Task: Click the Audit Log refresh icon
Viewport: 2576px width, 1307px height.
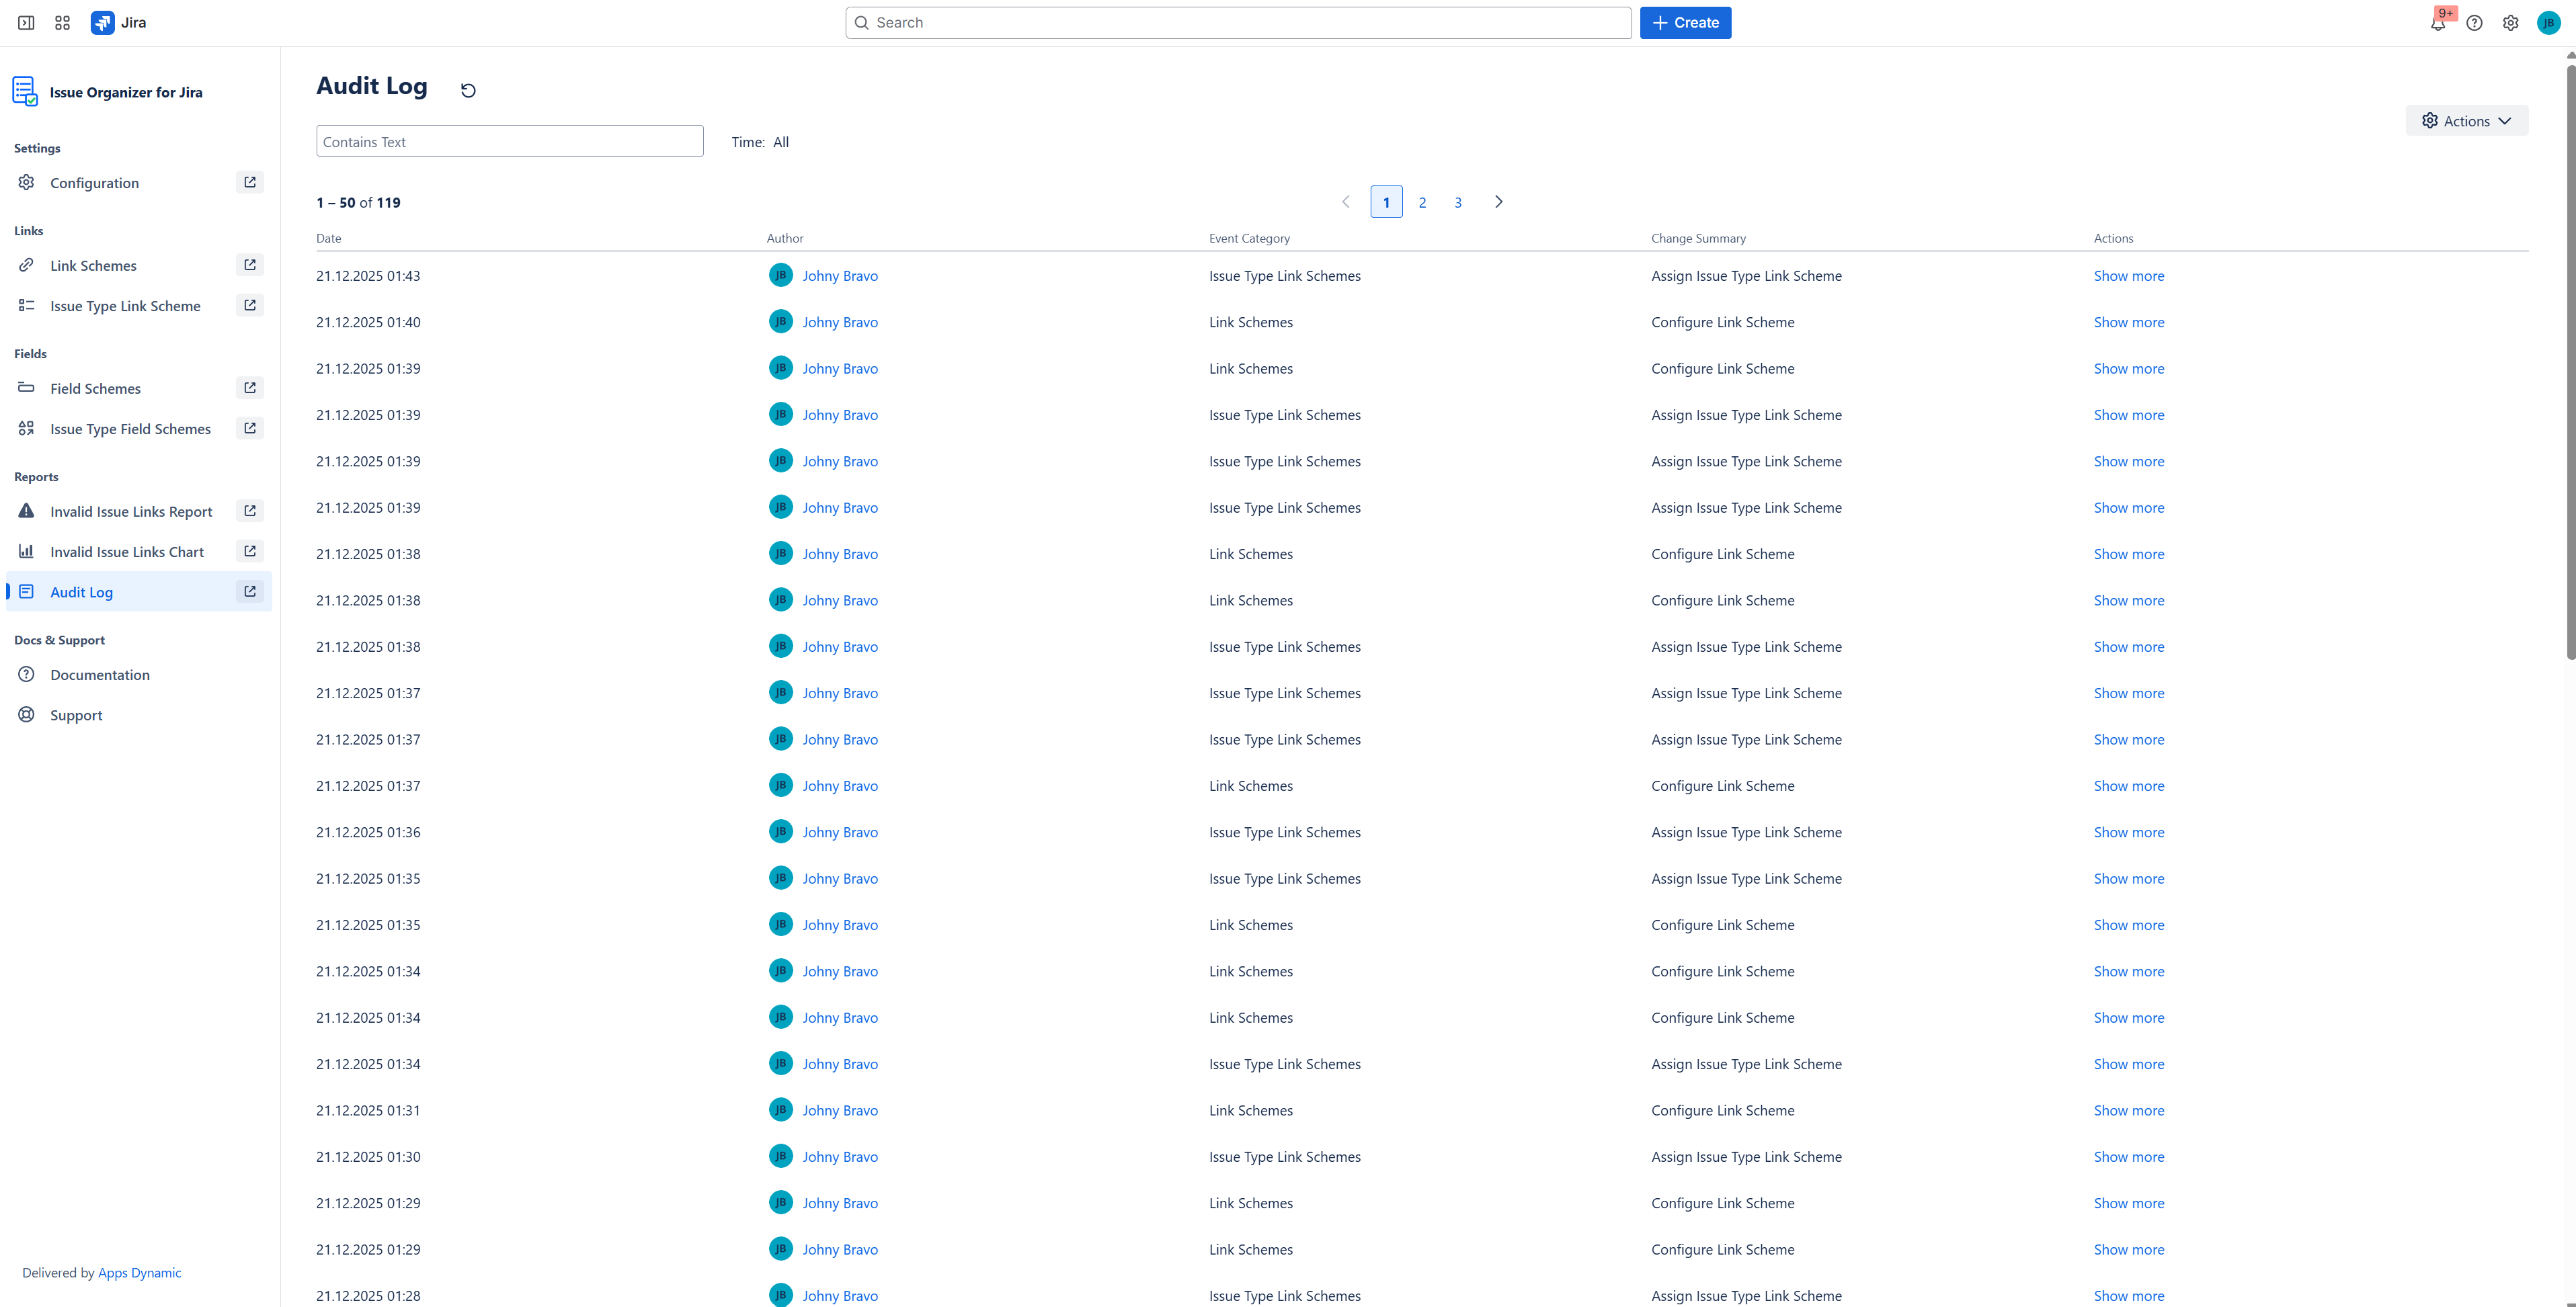Action: click(468, 91)
